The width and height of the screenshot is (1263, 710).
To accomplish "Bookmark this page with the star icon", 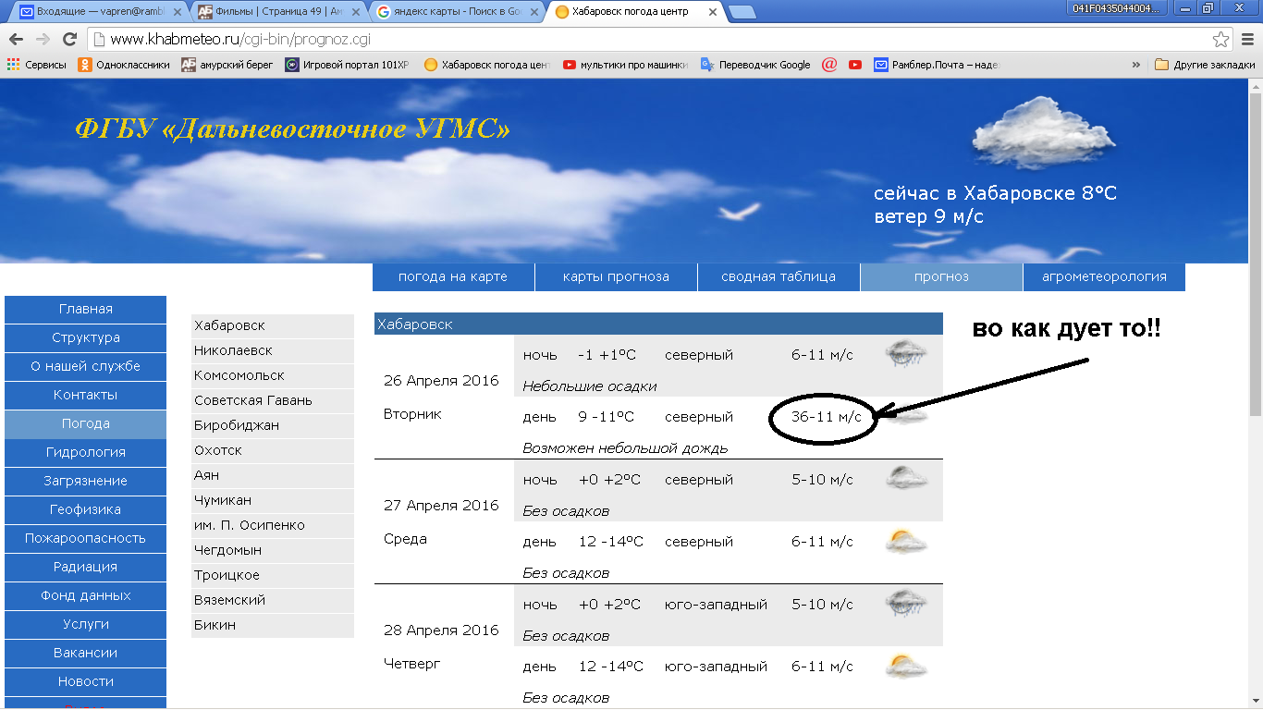I will 1220,40.
